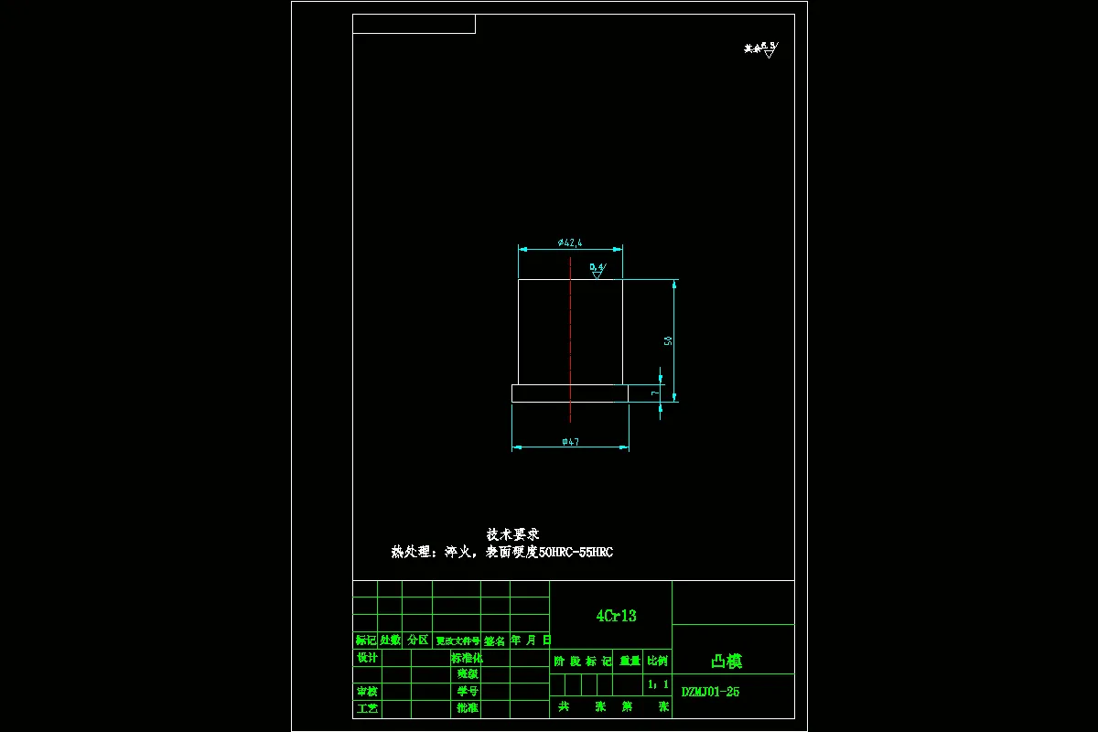Screen dimensions: 1098x732
Task: Click the 审核 label cell
Action: click(367, 692)
